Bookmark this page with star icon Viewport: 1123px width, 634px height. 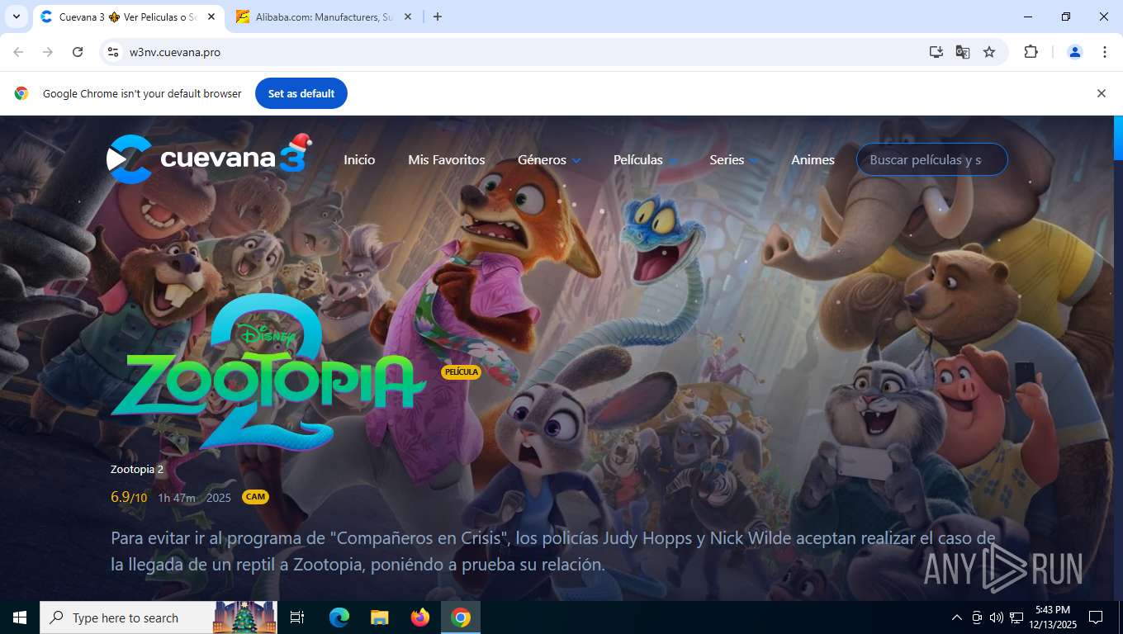(989, 52)
